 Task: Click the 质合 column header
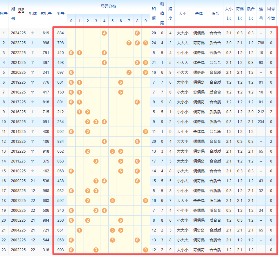click(x=215, y=14)
